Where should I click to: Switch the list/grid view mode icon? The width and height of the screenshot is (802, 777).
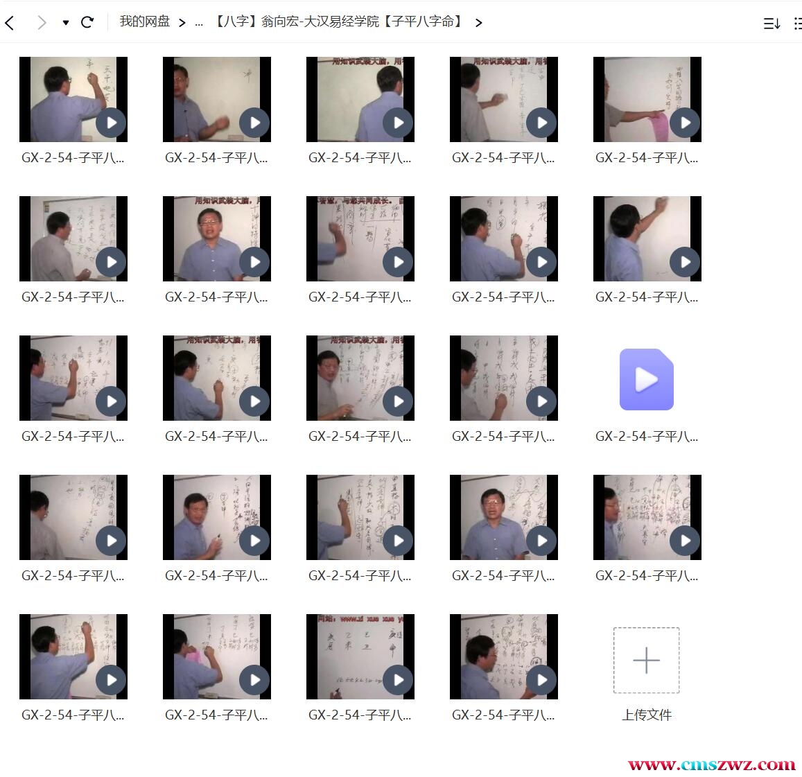click(797, 24)
